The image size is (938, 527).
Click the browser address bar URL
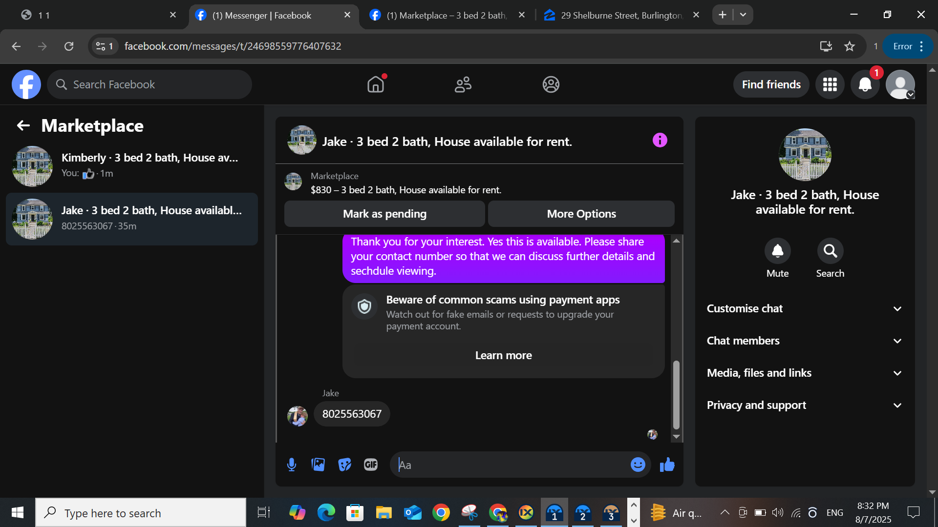tap(233, 46)
